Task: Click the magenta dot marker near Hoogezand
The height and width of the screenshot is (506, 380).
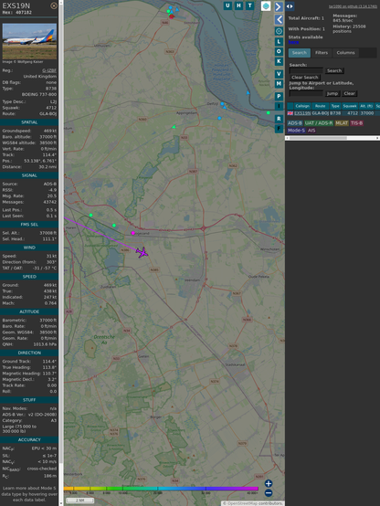Action: [x=132, y=233]
